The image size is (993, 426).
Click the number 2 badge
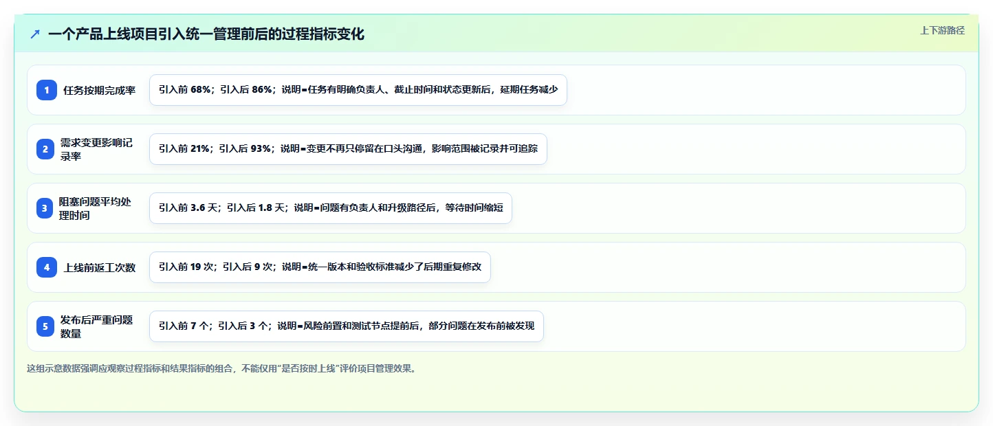point(45,149)
